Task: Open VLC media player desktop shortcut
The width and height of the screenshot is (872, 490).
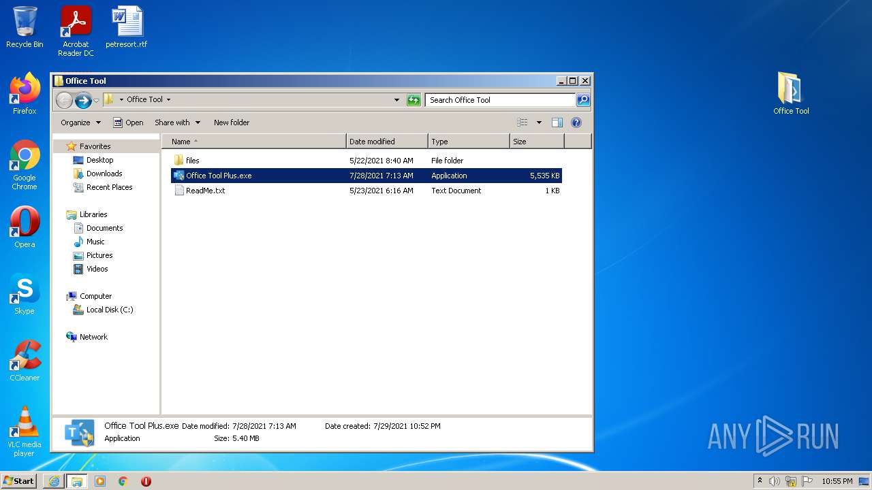Action: click(25, 431)
